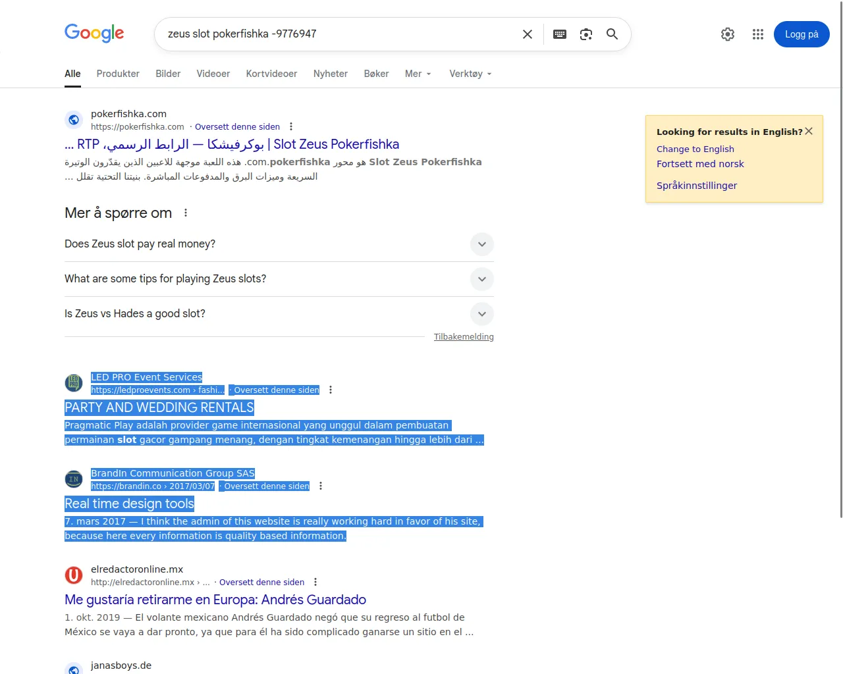Click the Logg på button
Image resolution: width=843 pixels, height=674 pixels.
click(x=801, y=34)
